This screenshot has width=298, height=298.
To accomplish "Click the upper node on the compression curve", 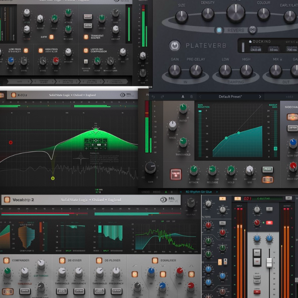I will tap(239, 133).
